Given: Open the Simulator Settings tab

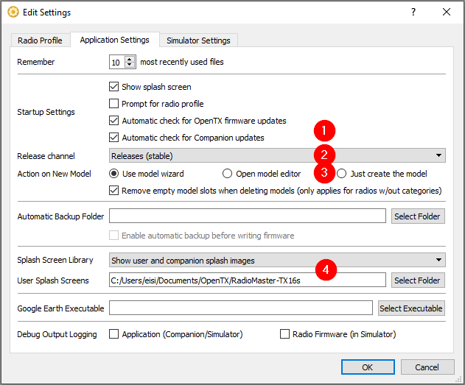Looking at the screenshot, I should tap(198, 40).
